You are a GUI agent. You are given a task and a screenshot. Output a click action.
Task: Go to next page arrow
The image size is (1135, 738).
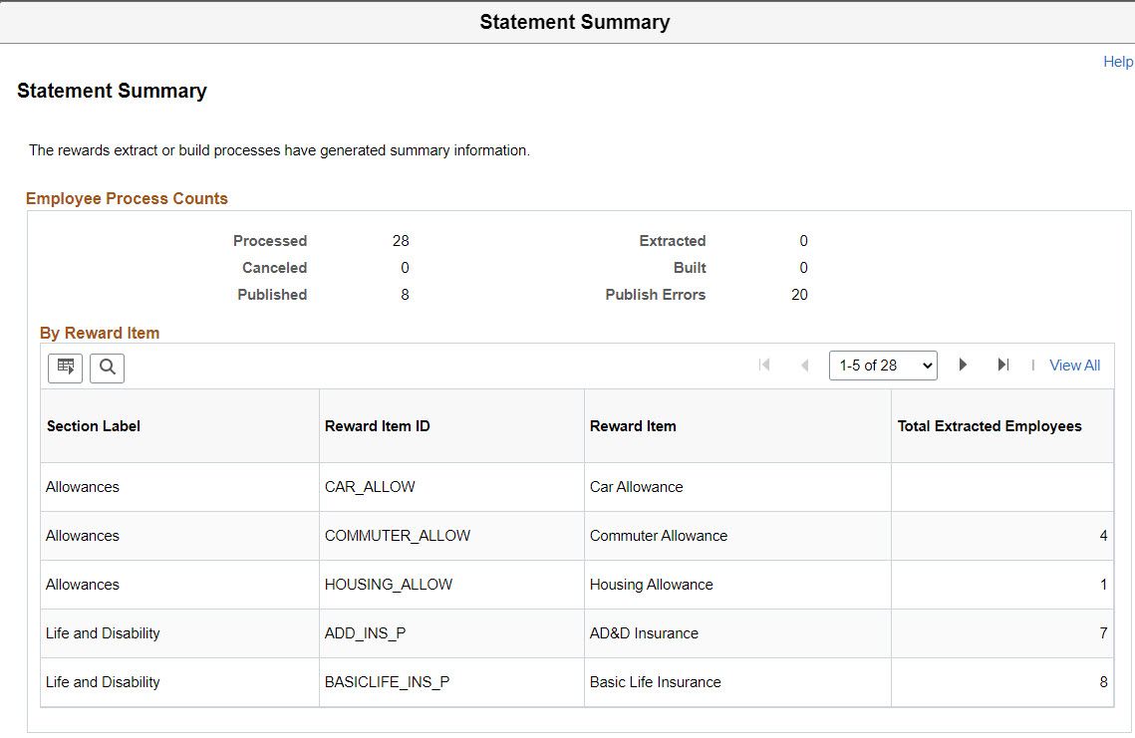click(x=963, y=366)
